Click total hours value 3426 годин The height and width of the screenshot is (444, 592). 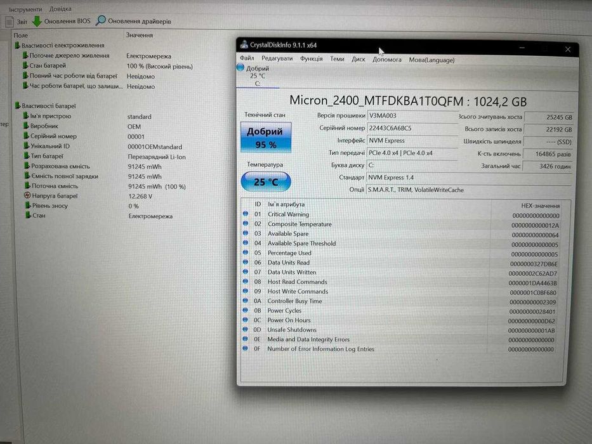[x=548, y=166]
